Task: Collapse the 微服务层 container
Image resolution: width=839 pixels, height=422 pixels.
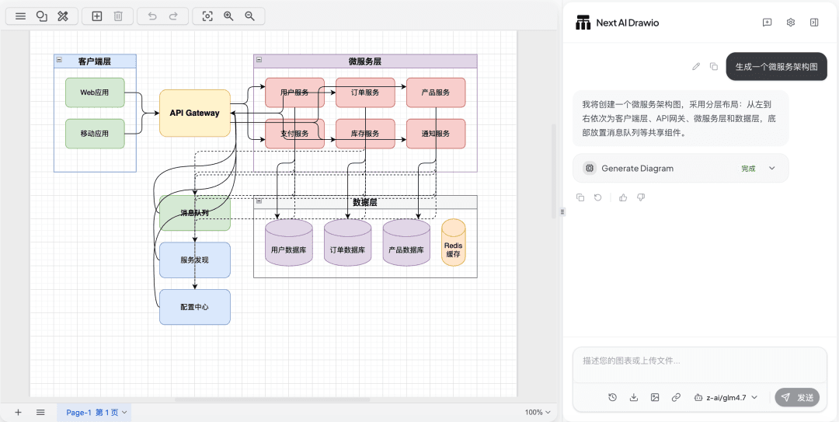Action: click(259, 60)
